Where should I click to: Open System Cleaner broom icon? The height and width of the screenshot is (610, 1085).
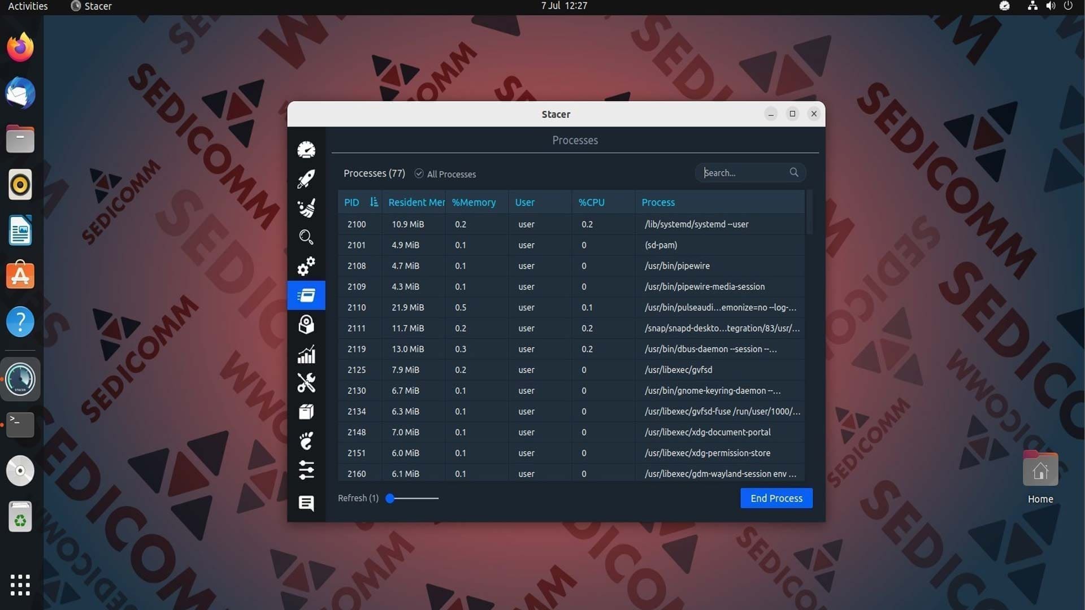pos(306,208)
